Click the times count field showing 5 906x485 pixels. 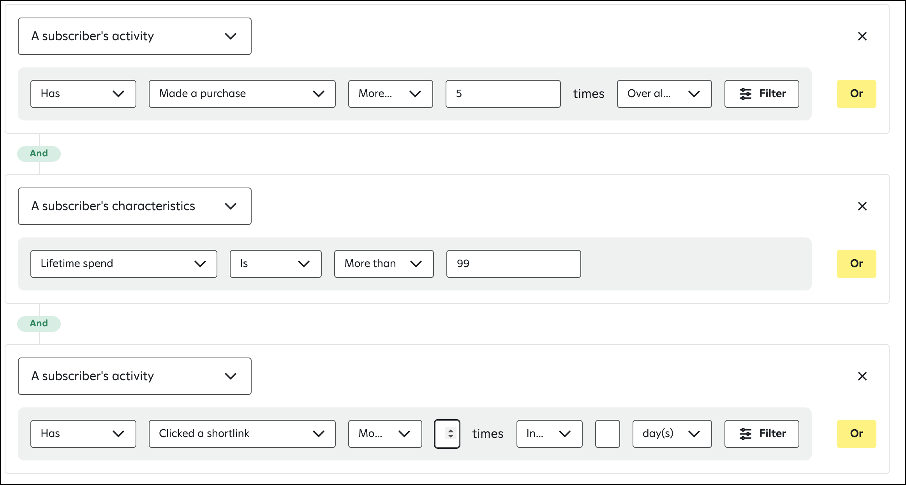tap(503, 94)
